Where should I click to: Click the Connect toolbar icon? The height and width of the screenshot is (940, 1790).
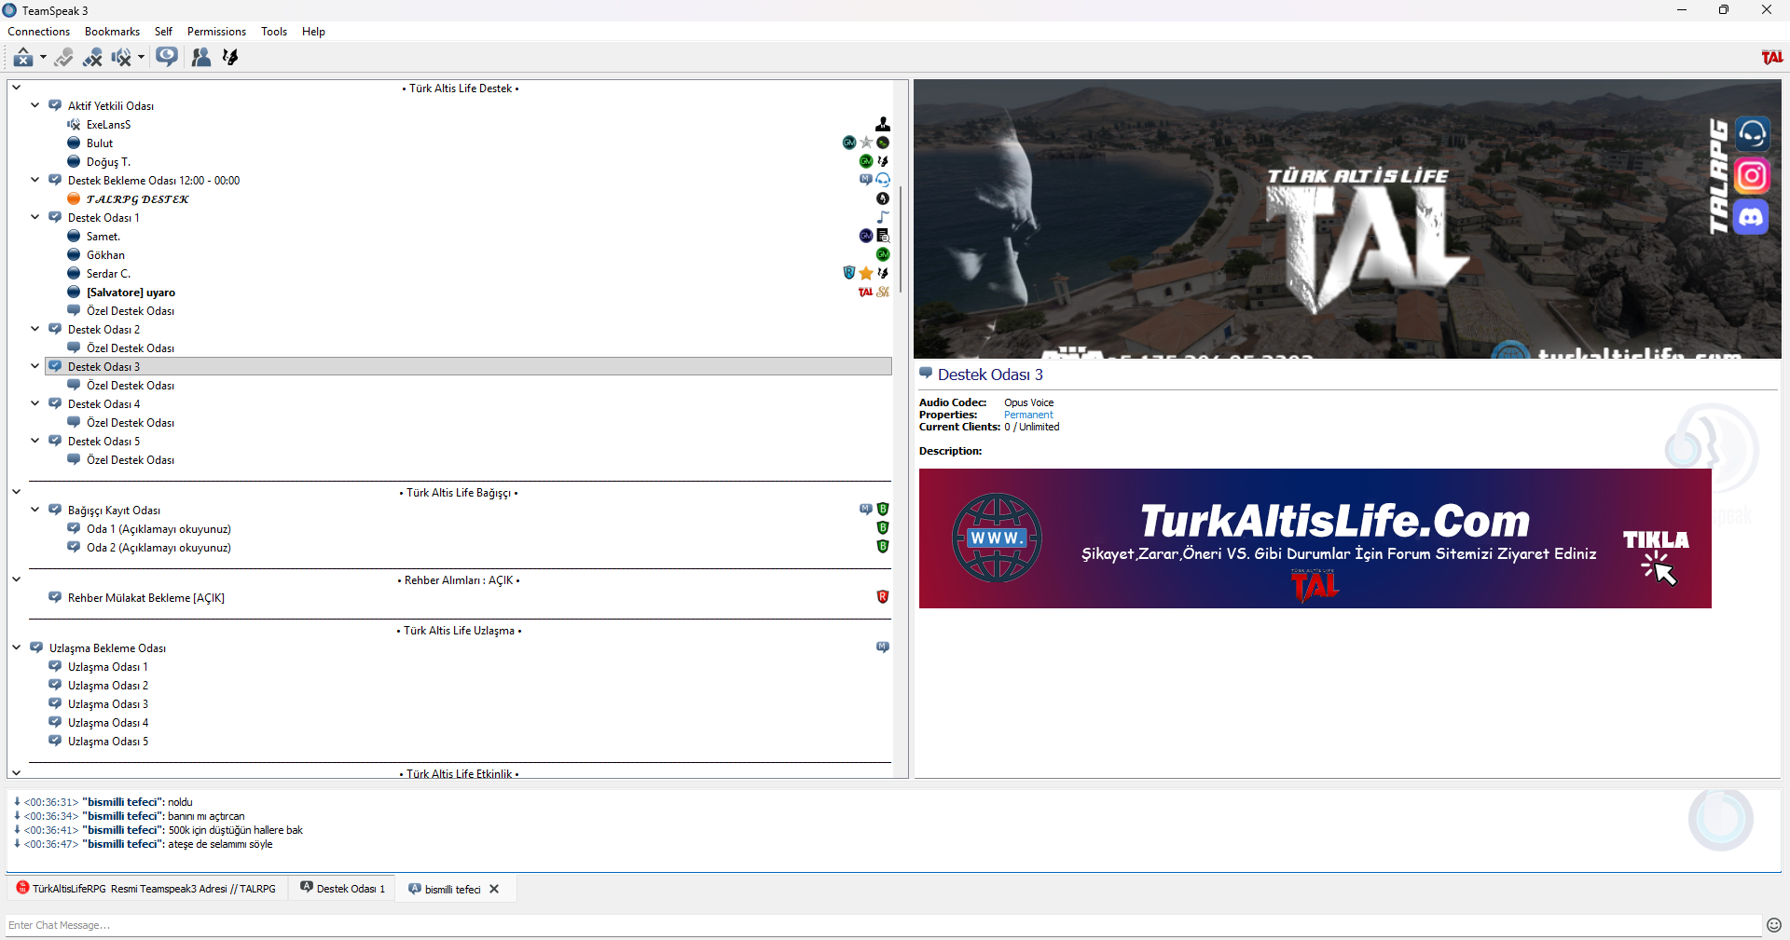coord(23,58)
